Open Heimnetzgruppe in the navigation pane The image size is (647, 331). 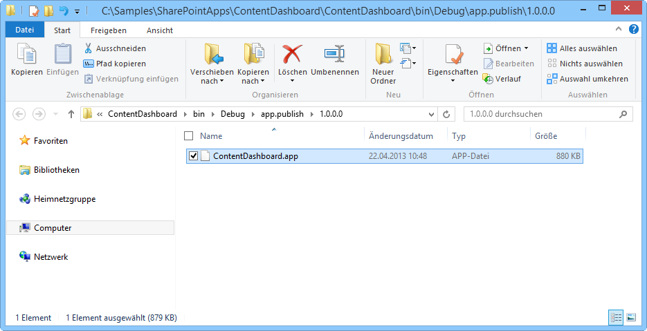57,199
